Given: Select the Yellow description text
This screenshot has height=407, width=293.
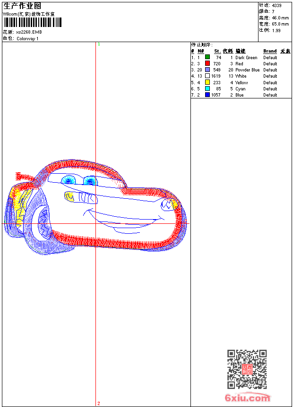Looking at the screenshot, I should pos(241,83).
